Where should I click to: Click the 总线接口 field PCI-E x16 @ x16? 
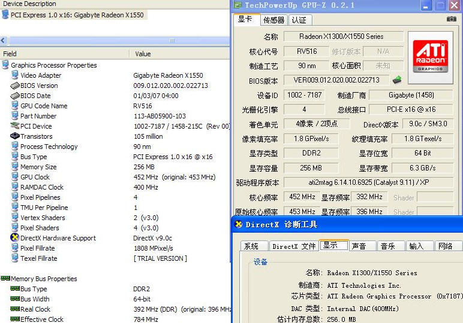tap(411, 109)
